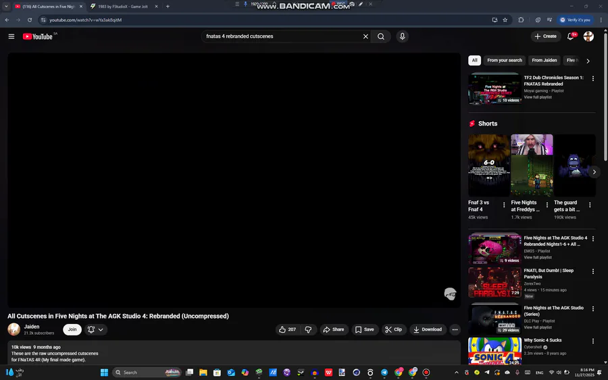Screen dimensions: 608x380
Task: Open AGK Studio 4 Rebranded Nights1-6 playlist title
Action: tap(555, 241)
